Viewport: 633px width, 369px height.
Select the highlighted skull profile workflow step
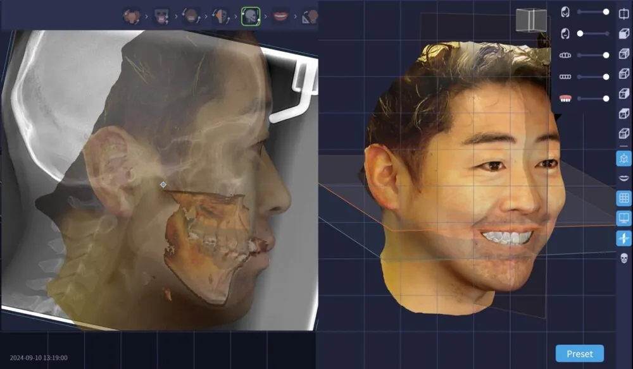251,16
